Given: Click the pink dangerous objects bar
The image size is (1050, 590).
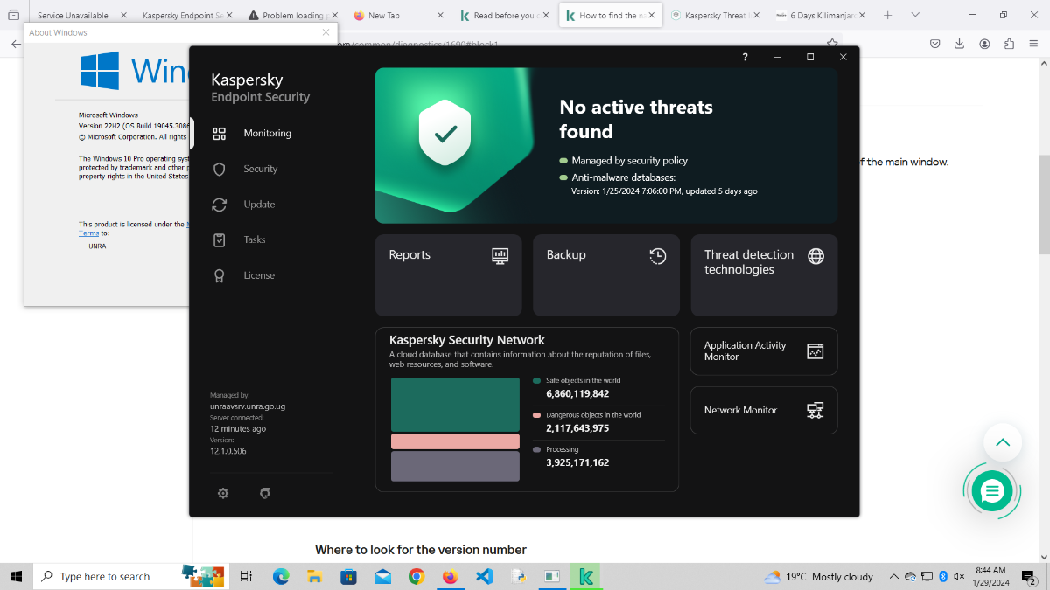Looking at the screenshot, I should (x=455, y=441).
